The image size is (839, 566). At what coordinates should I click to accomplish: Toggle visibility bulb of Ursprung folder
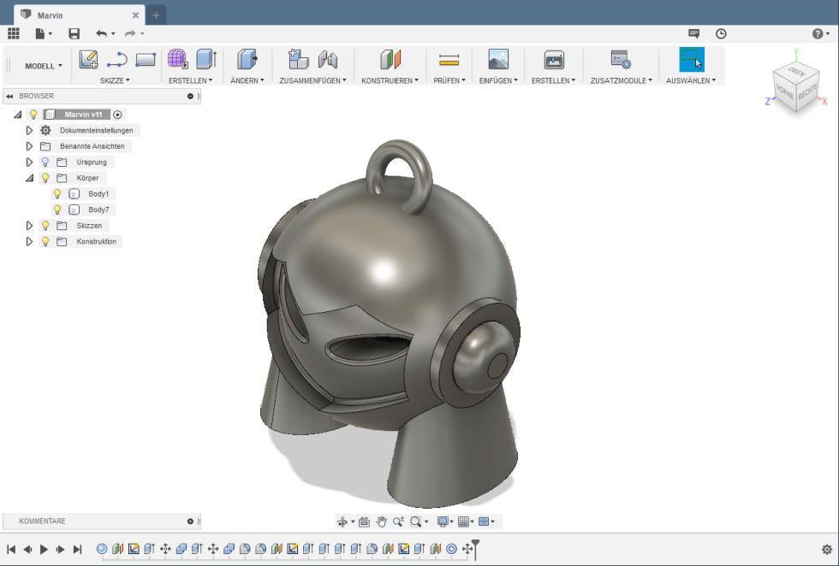pyautogui.click(x=45, y=162)
